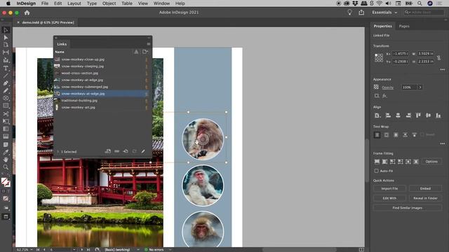
Task: Select Wrap Around Object Shape option
Action: [x=396, y=135]
